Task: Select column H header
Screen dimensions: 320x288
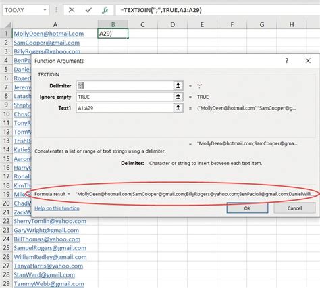Action: [x=292, y=24]
